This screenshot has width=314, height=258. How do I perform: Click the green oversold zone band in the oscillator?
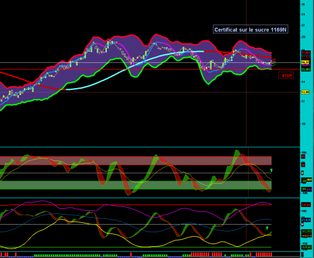(x=136, y=185)
